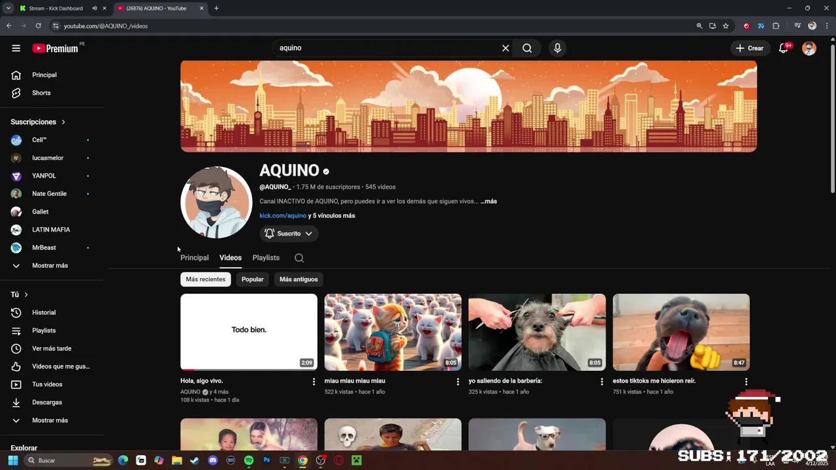Open Photoshop from the taskbar
Viewport: 836px width, 470px height.
click(x=266, y=460)
